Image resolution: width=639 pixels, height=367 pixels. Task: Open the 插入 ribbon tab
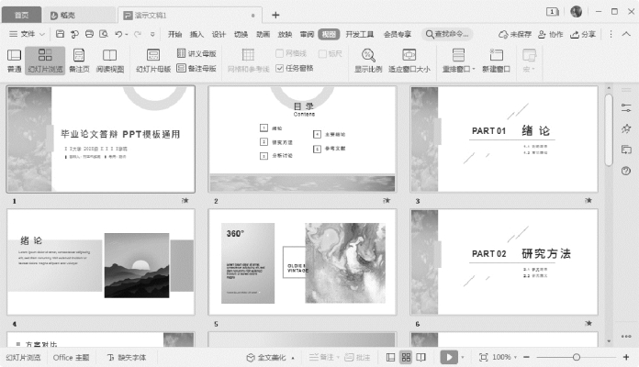[196, 34]
